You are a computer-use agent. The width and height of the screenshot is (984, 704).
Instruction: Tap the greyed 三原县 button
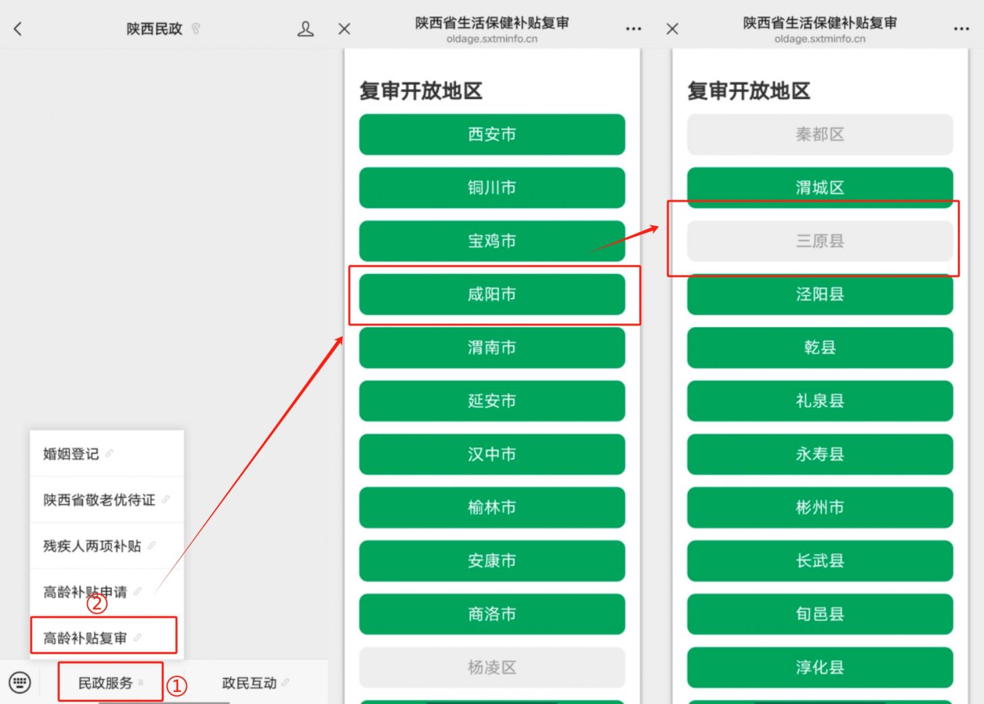click(820, 241)
